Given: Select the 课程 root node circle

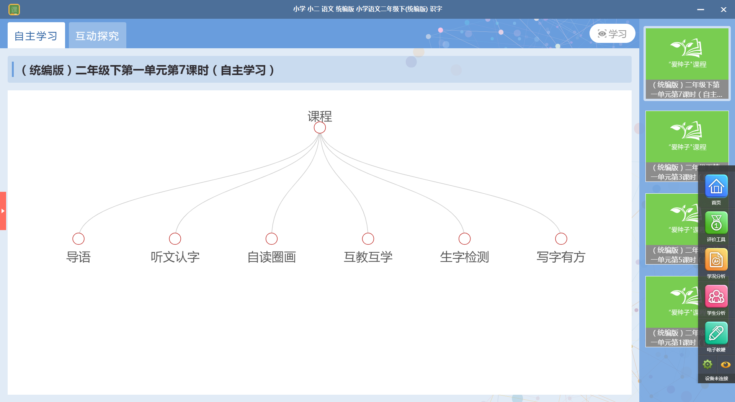Looking at the screenshot, I should [x=320, y=128].
